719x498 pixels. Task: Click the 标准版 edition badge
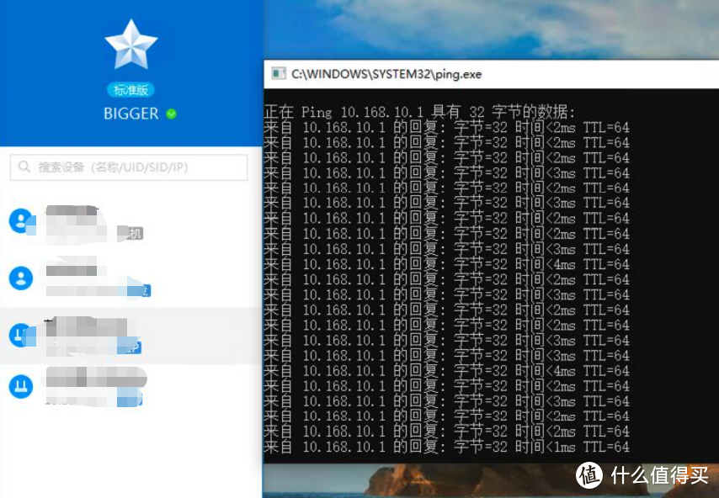[x=130, y=90]
